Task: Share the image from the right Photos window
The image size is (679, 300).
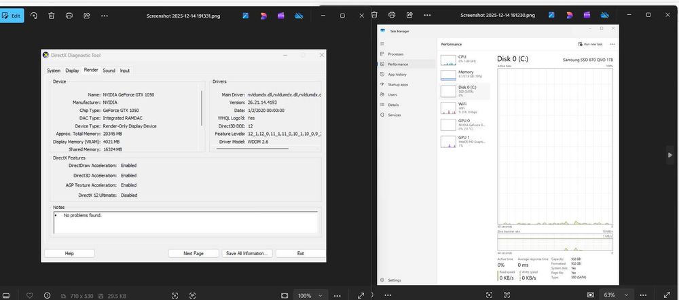Action: point(409,15)
